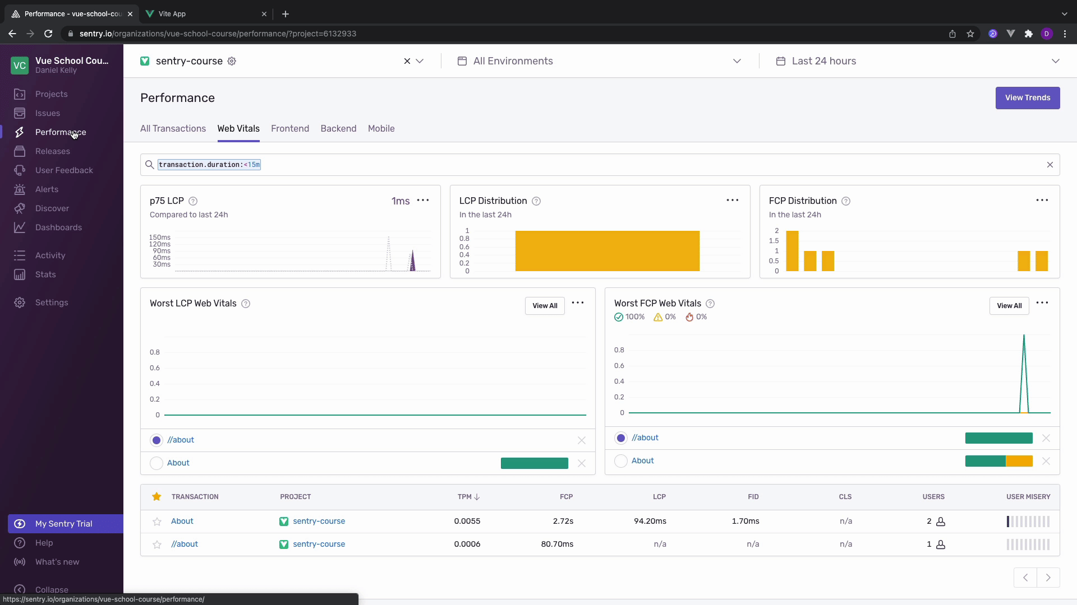Click sentry-course project settings gear

pyautogui.click(x=232, y=61)
